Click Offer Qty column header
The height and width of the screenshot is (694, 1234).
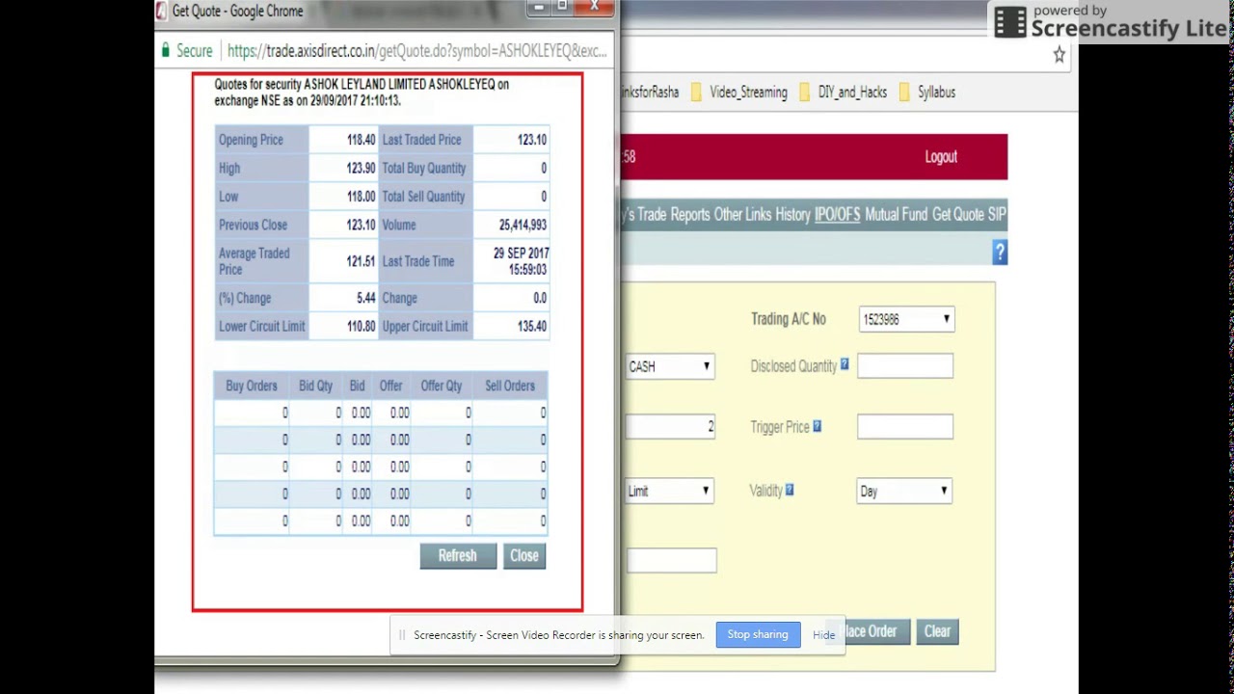tap(442, 386)
